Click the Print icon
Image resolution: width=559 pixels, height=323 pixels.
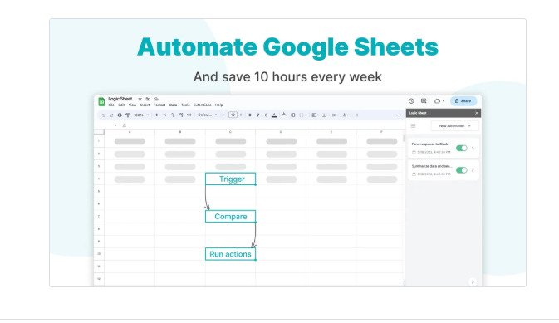click(120, 115)
